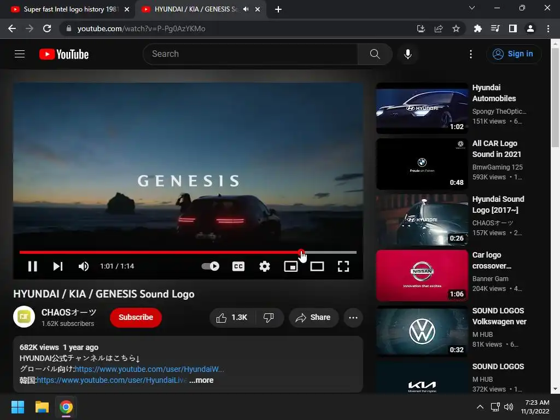Share this video

[x=313, y=317]
